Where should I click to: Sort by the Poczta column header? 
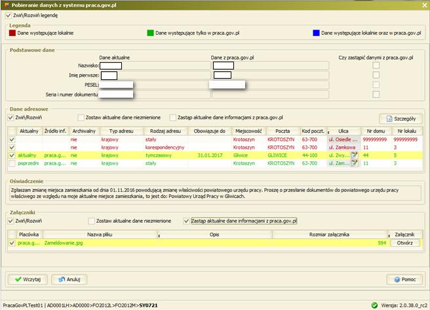(x=283, y=131)
